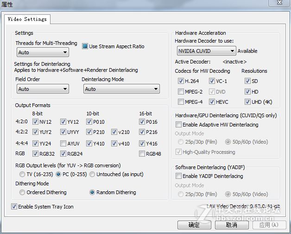Enable YADIF Deinterlacing checkbox
The image size is (291, 234).
tap(178, 176)
